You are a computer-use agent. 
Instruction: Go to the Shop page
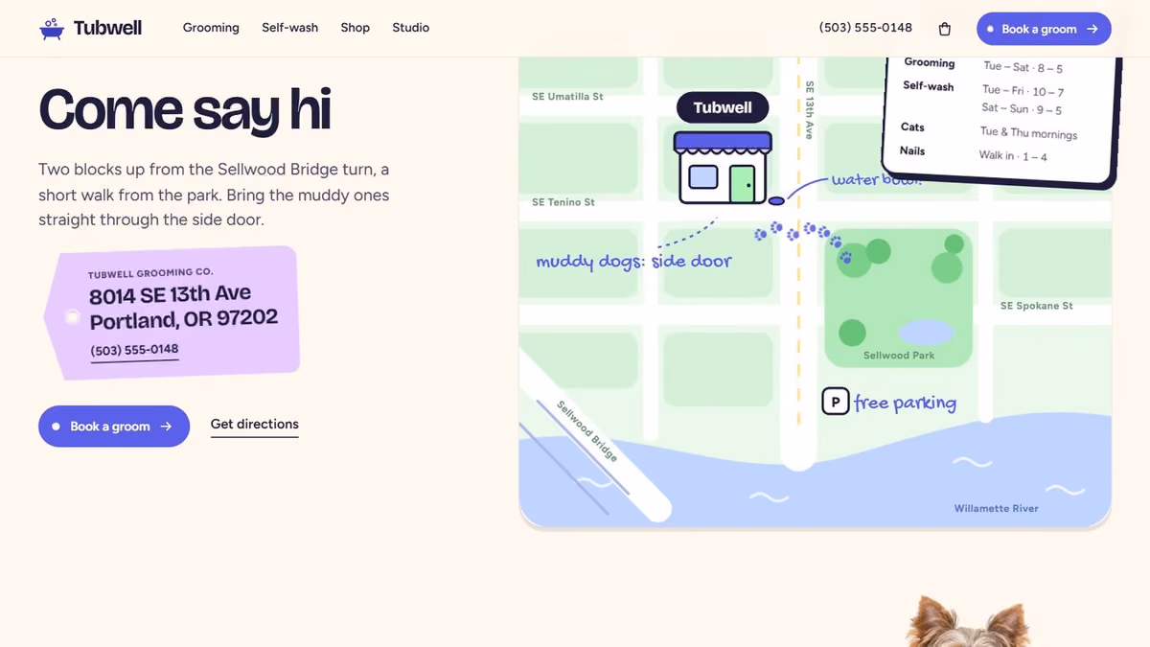(355, 28)
